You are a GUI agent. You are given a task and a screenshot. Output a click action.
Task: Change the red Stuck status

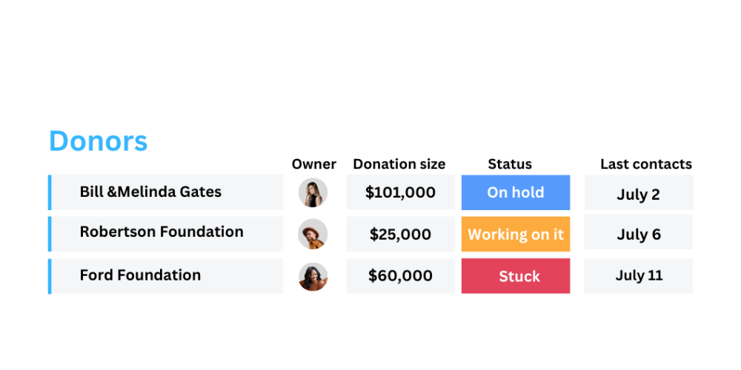click(516, 276)
